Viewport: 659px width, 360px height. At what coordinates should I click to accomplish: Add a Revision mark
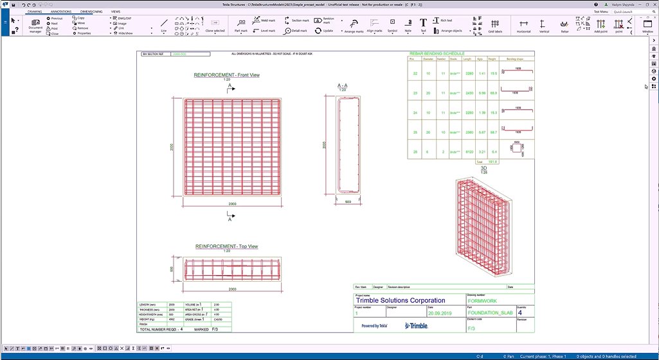324,20
